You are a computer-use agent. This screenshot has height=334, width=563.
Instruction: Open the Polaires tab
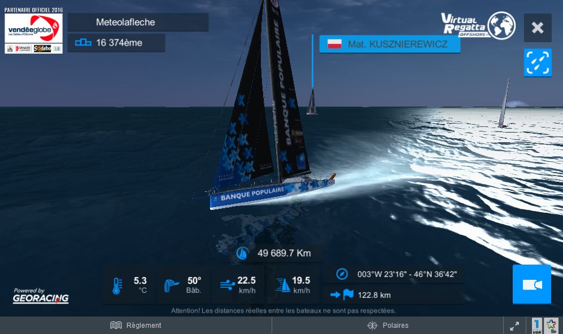coord(388,325)
